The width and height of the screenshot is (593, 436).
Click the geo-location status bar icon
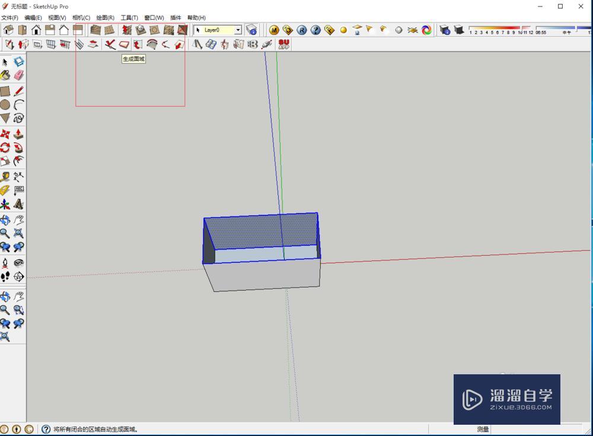tap(4, 429)
